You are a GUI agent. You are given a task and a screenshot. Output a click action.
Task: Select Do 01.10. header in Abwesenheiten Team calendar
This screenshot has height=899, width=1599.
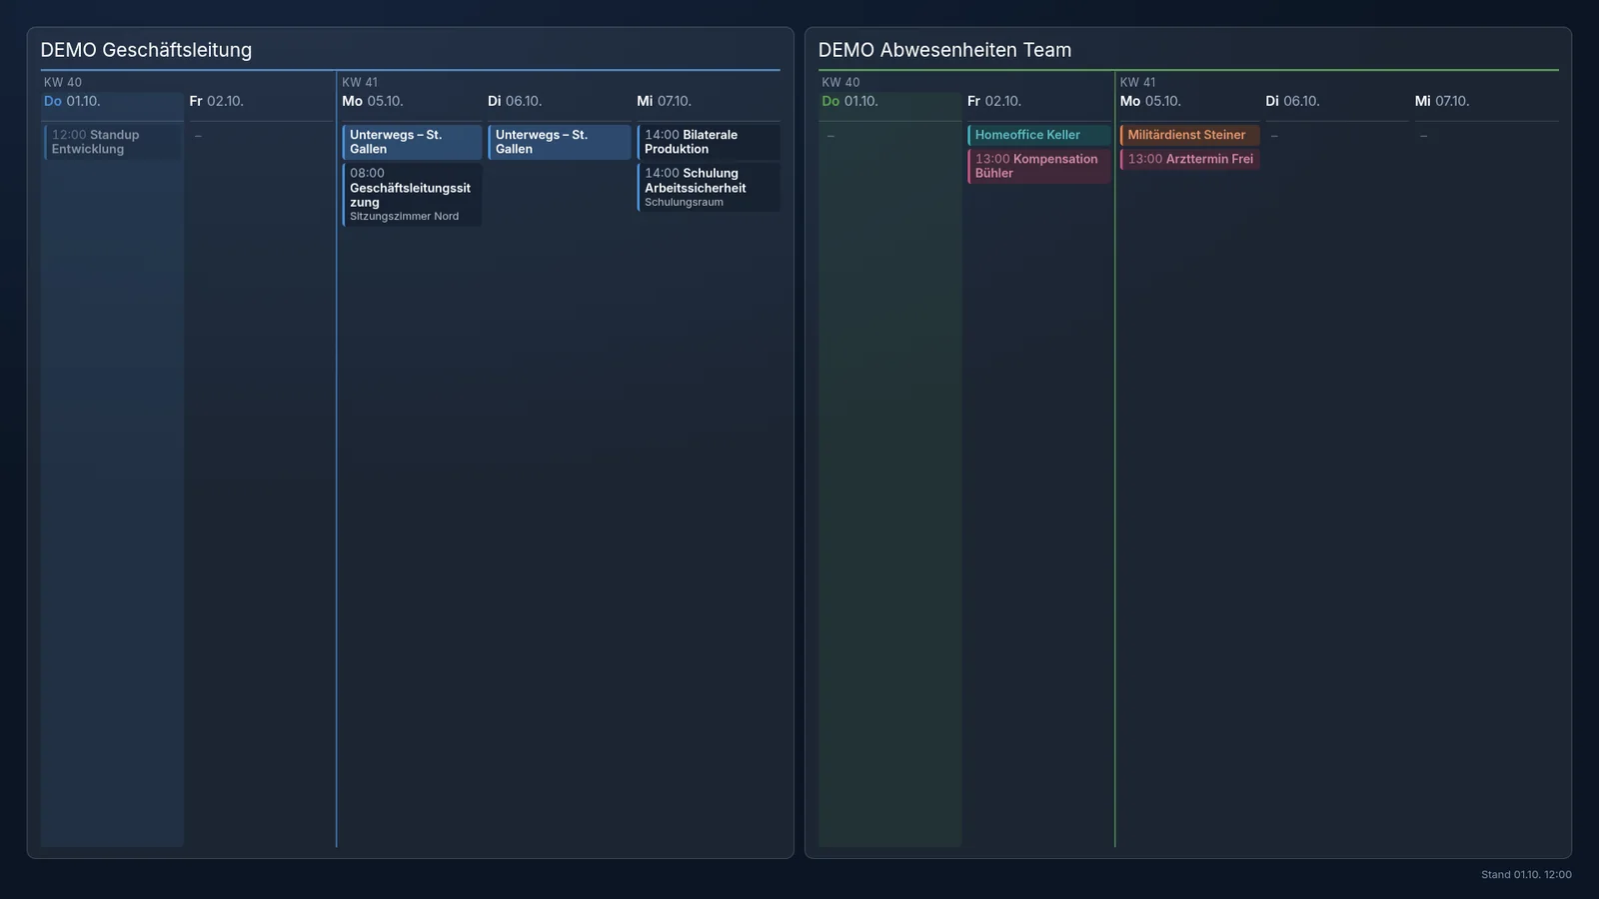pos(849,101)
